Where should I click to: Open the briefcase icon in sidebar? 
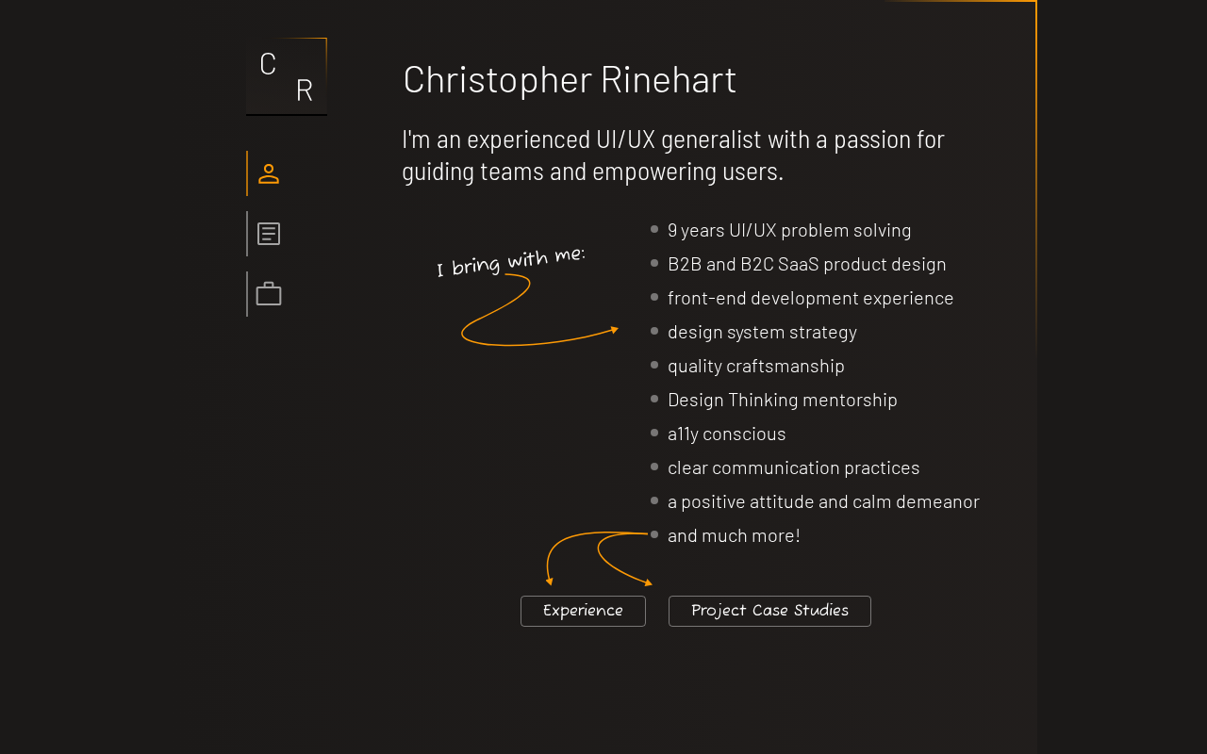click(x=269, y=294)
